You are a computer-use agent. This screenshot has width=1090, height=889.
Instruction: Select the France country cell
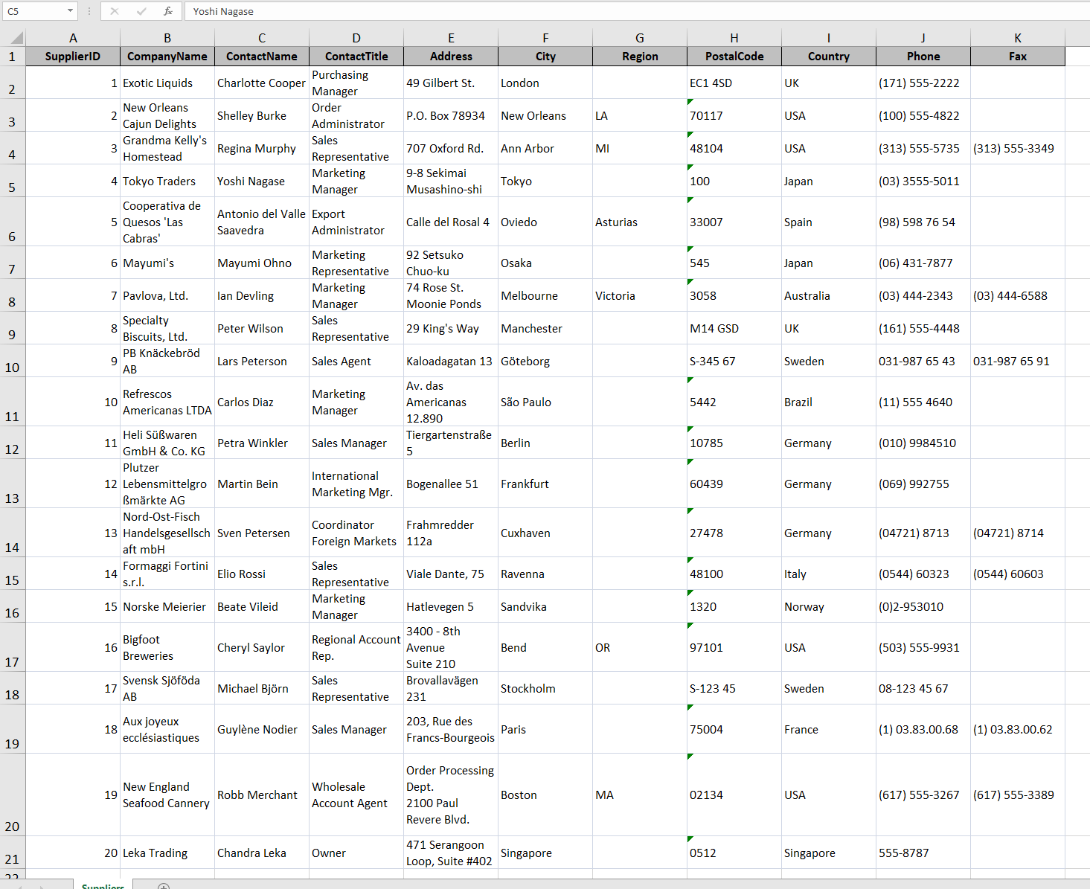[x=829, y=729]
